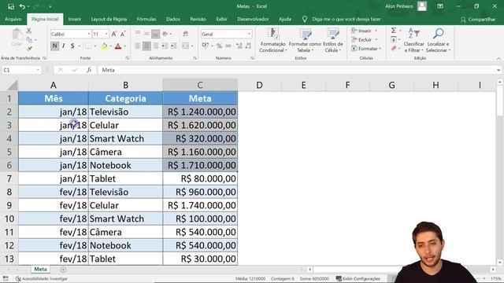Click the Orientation text angle icon
This screenshot has width=504, height=283.
pos(165,34)
